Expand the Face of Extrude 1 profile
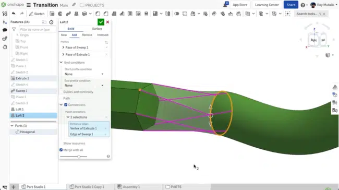Image resolution: width=339 pixels, height=190 pixels. coord(63,54)
